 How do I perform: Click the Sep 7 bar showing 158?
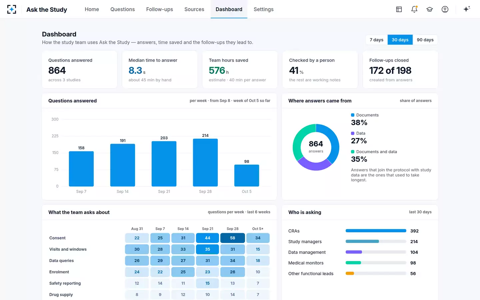pyautogui.click(x=81, y=169)
